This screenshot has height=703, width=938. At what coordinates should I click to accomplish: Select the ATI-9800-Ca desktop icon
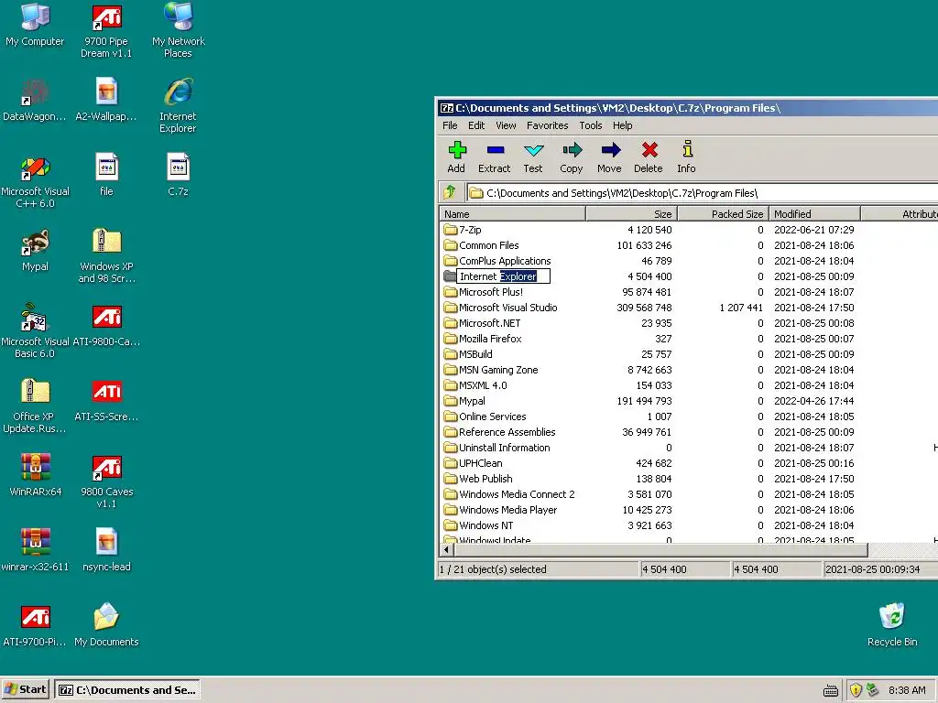coord(106,326)
